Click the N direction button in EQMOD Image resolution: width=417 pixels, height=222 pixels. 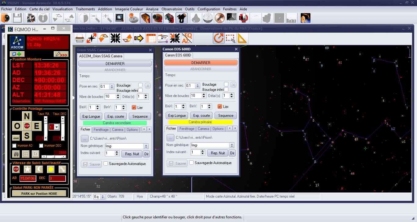pos(27,116)
